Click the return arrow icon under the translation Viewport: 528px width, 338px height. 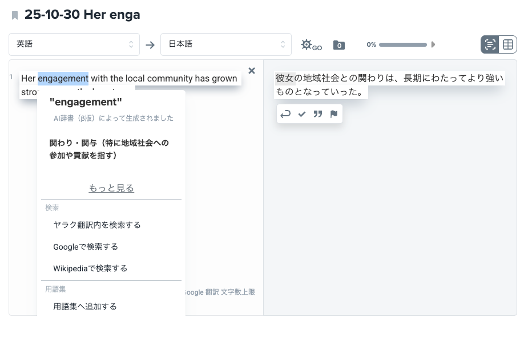click(x=285, y=114)
